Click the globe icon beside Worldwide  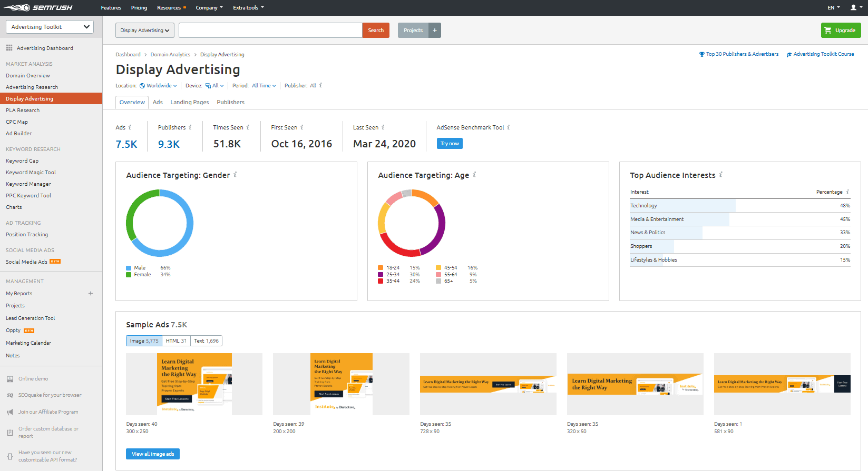coord(142,86)
